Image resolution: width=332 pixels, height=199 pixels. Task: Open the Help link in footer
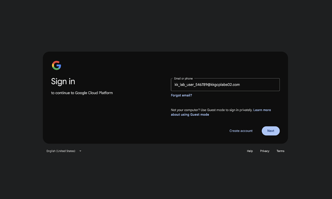pyautogui.click(x=250, y=151)
